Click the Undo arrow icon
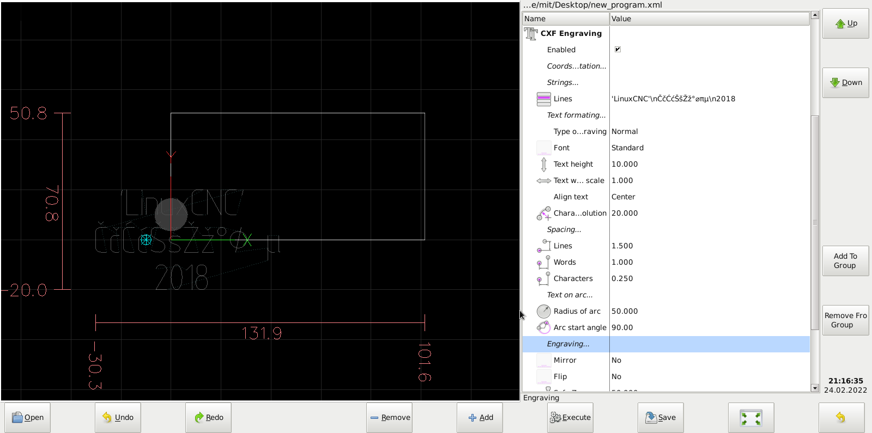The height and width of the screenshot is (433, 872). [107, 417]
